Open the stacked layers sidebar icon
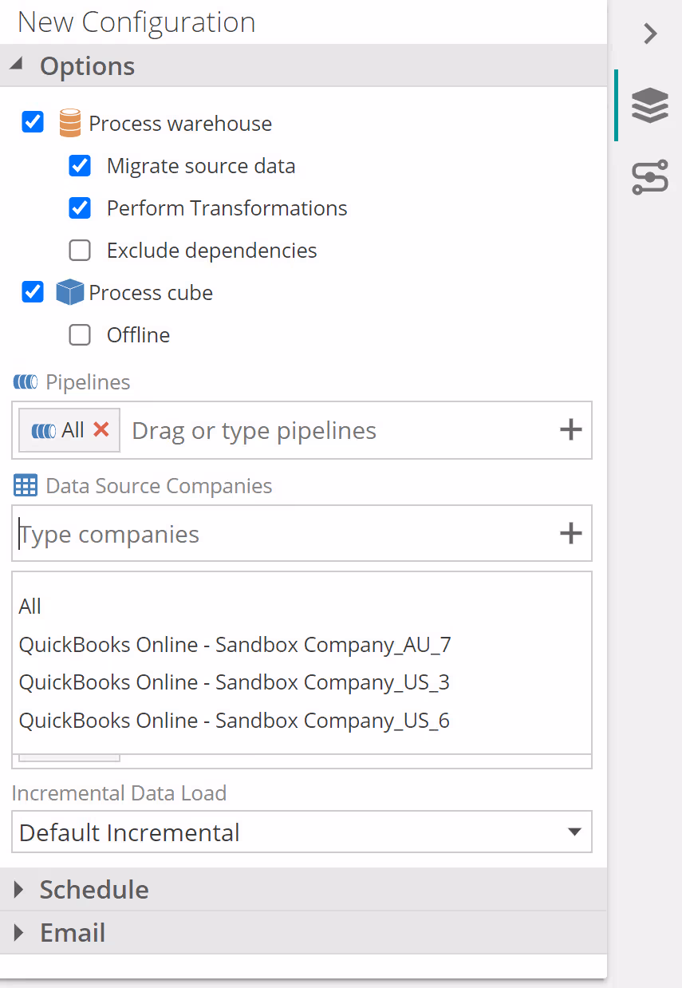 click(x=649, y=105)
